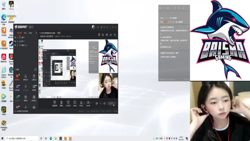Open the taskbar clock and date

coord(181,138)
